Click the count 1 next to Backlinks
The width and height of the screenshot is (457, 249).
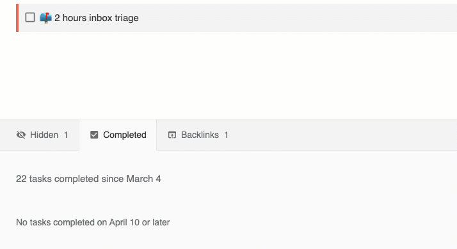point(226,135)
